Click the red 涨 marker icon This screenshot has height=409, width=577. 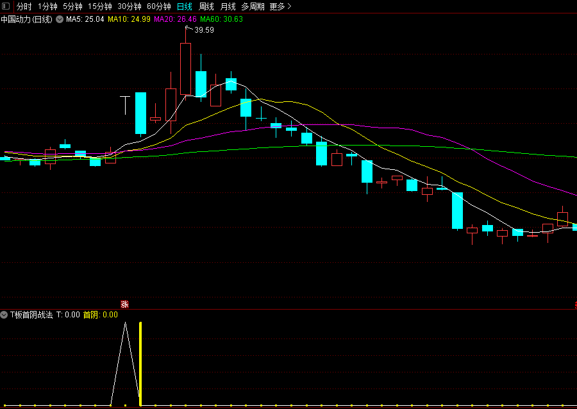click(125, 304)
